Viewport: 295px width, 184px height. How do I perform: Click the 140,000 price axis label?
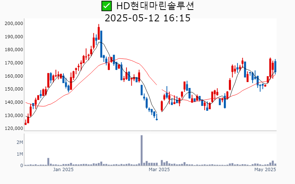tap(14, 102)
